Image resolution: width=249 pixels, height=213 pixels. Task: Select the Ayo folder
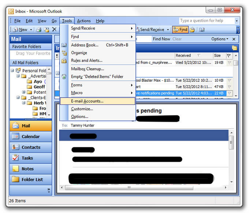tap(38, 81)
